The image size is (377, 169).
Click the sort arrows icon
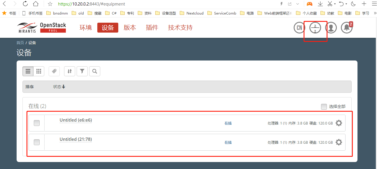pos(69,71)
